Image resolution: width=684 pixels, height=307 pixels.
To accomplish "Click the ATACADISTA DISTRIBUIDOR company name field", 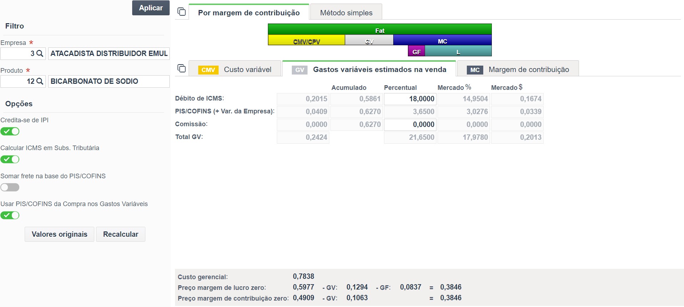I will point(109,53).
